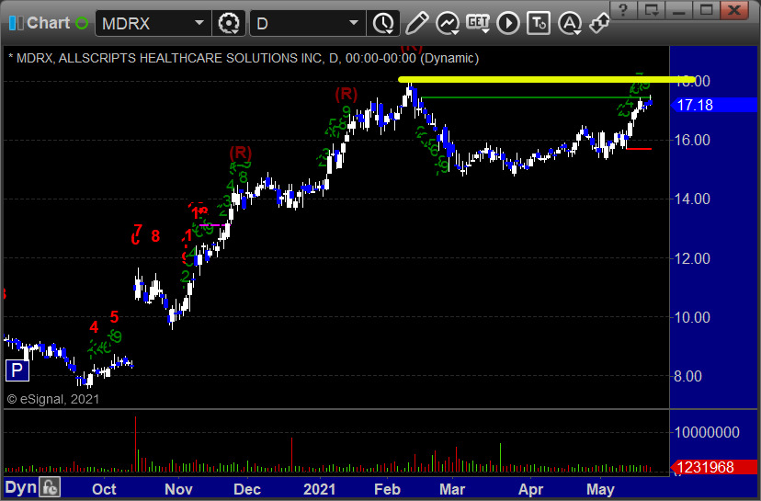Click the Apr label on time axis
The width and height of the screenshot is (761, 501).
point(530,489)
